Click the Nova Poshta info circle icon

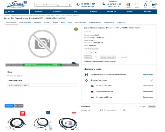click(x=152, y=80)
